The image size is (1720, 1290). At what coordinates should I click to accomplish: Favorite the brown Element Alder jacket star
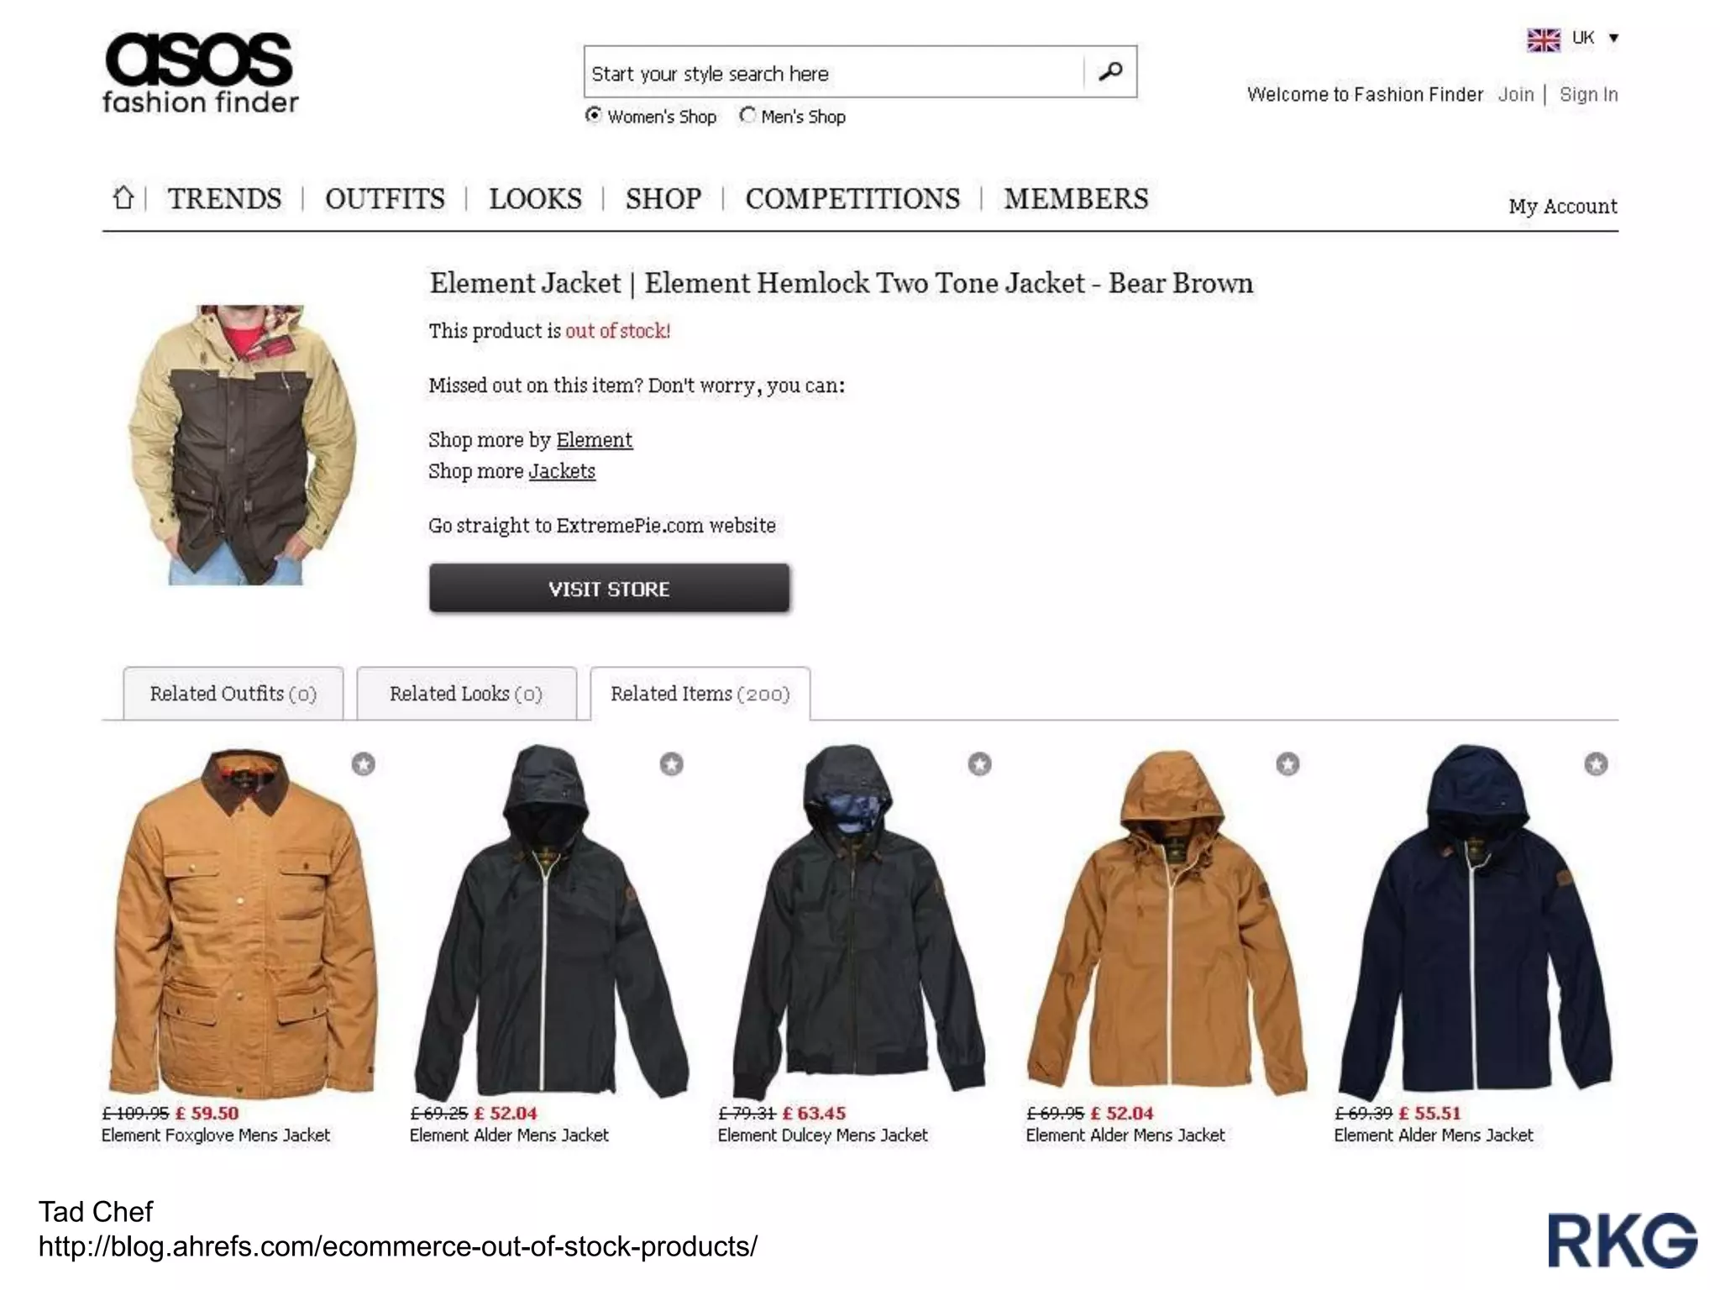tap(1287, 763)
